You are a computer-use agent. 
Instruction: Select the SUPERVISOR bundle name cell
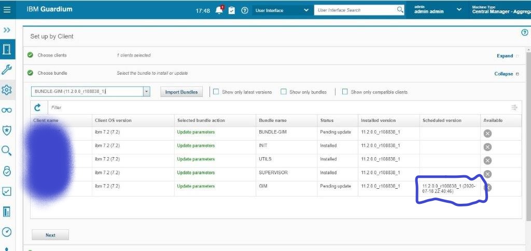[273, 172]
